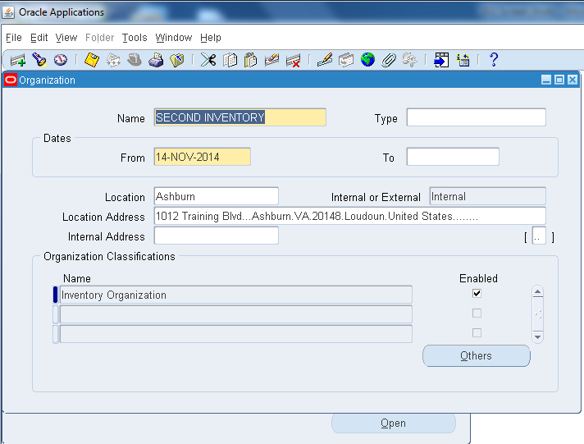Click the record indicator beside Inventory Organization
Image resolution: width=584 pixels, height=444 pixels.
coord(56,295)
